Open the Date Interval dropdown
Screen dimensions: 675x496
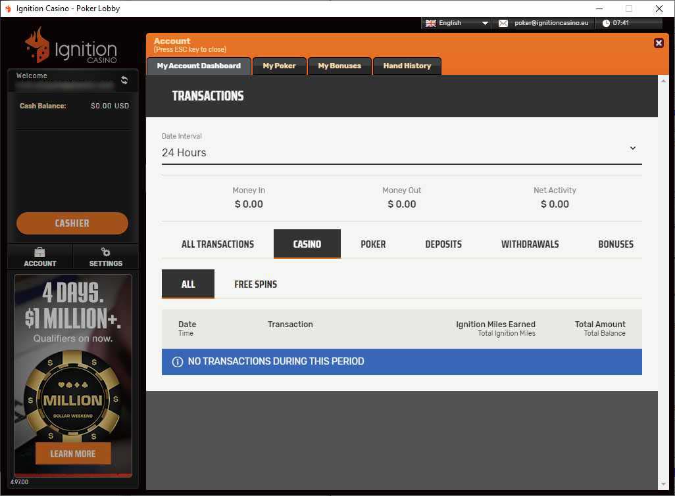pos(632,148)
